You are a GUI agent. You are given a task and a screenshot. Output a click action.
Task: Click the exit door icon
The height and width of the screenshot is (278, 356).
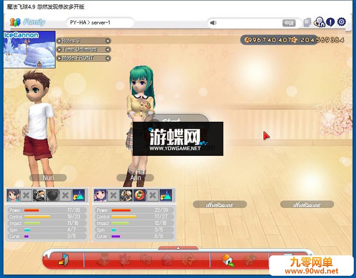63,259
